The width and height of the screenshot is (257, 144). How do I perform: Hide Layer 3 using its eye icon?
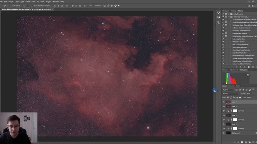[224, 106]
